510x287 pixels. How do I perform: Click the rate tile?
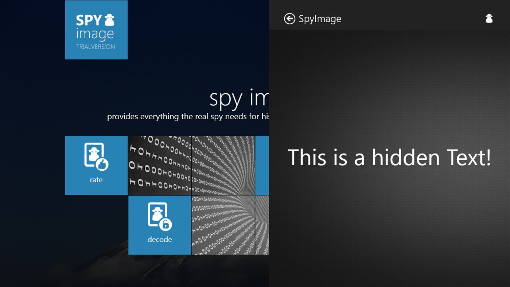(96, 165)
